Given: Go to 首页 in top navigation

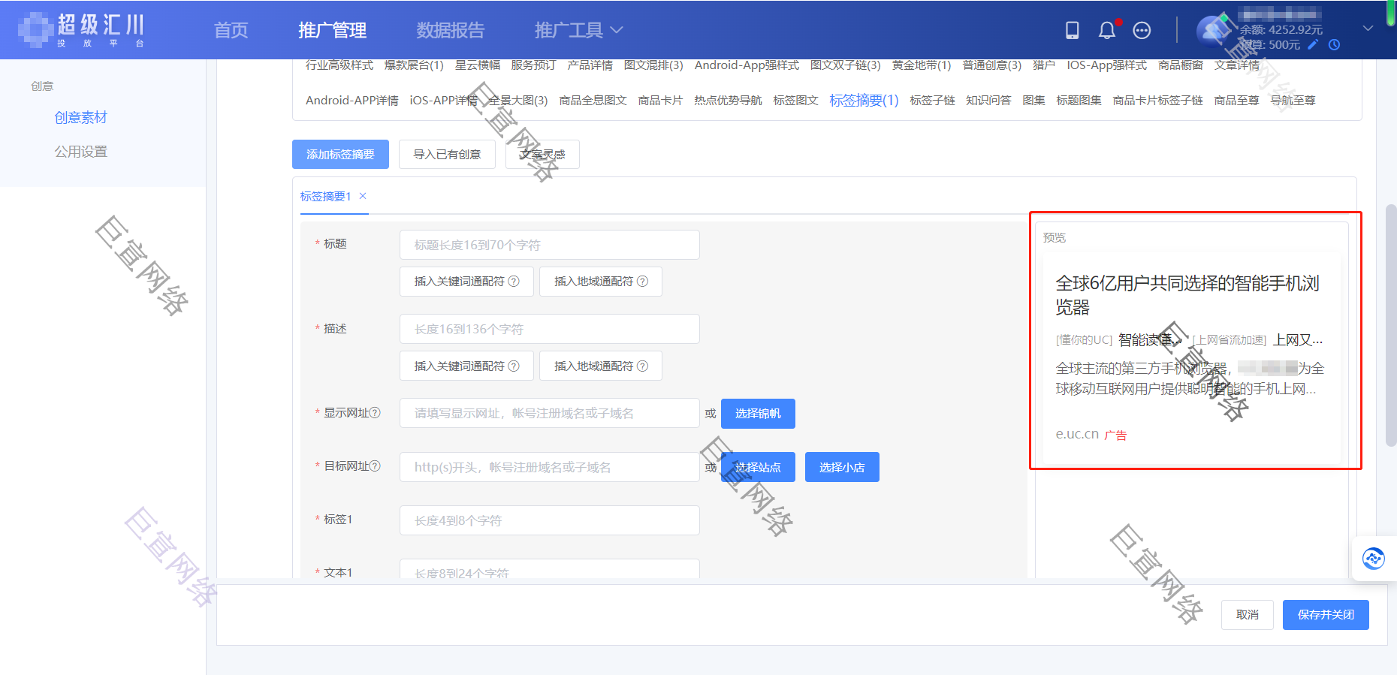Looking at the screenshot, I should tap(231, 30).
